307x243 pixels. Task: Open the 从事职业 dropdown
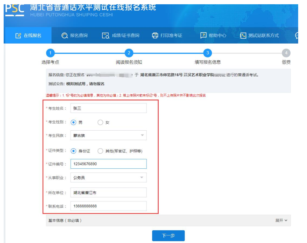point(108,178)
